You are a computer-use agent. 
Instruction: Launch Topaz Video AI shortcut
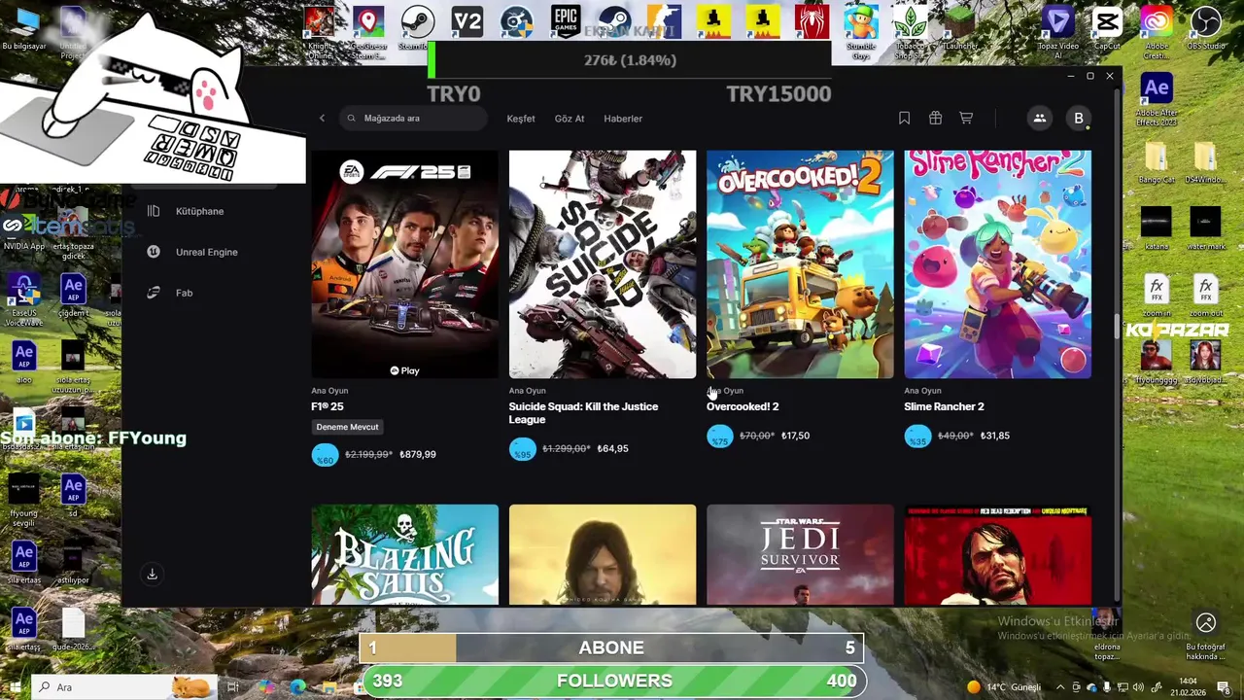tap(1057, 31)
